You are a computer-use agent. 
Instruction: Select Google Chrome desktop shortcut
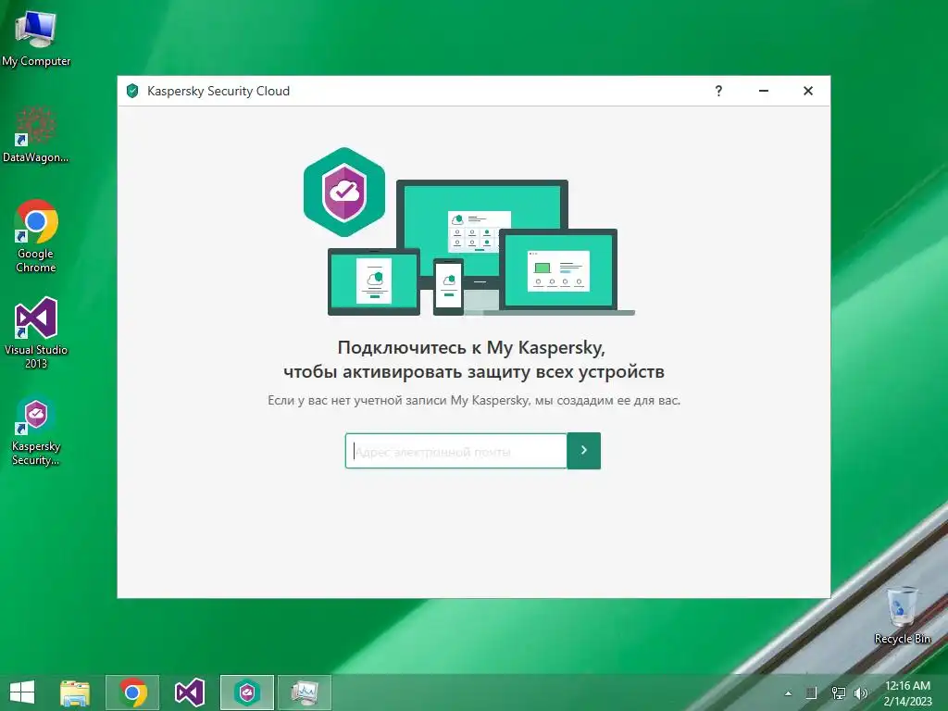[x=36, y=236]
